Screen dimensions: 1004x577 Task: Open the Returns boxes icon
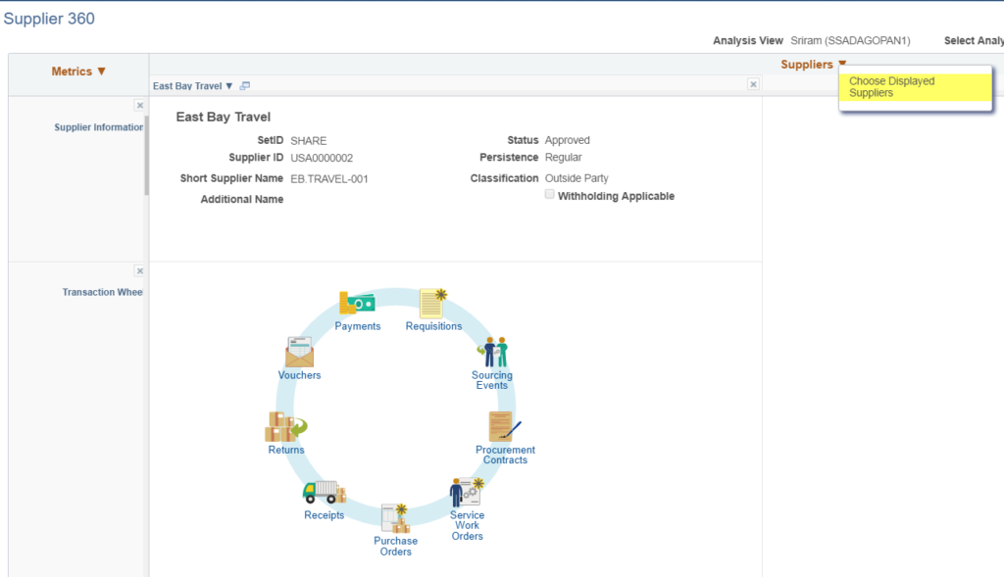285,427
